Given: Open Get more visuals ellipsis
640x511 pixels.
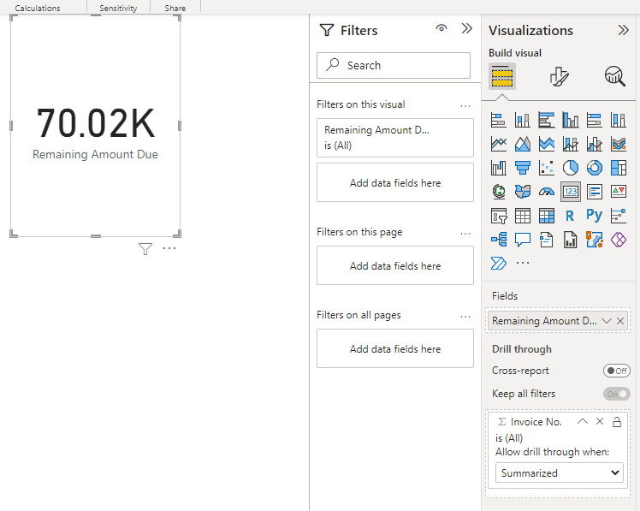Looking at the screenshot, I should (523, 263).
